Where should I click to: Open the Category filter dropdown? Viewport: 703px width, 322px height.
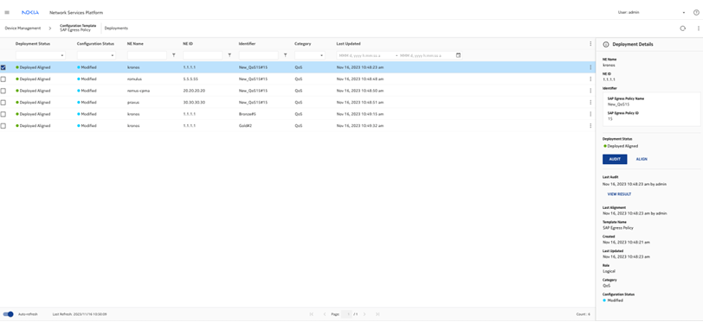click(310, 55)
